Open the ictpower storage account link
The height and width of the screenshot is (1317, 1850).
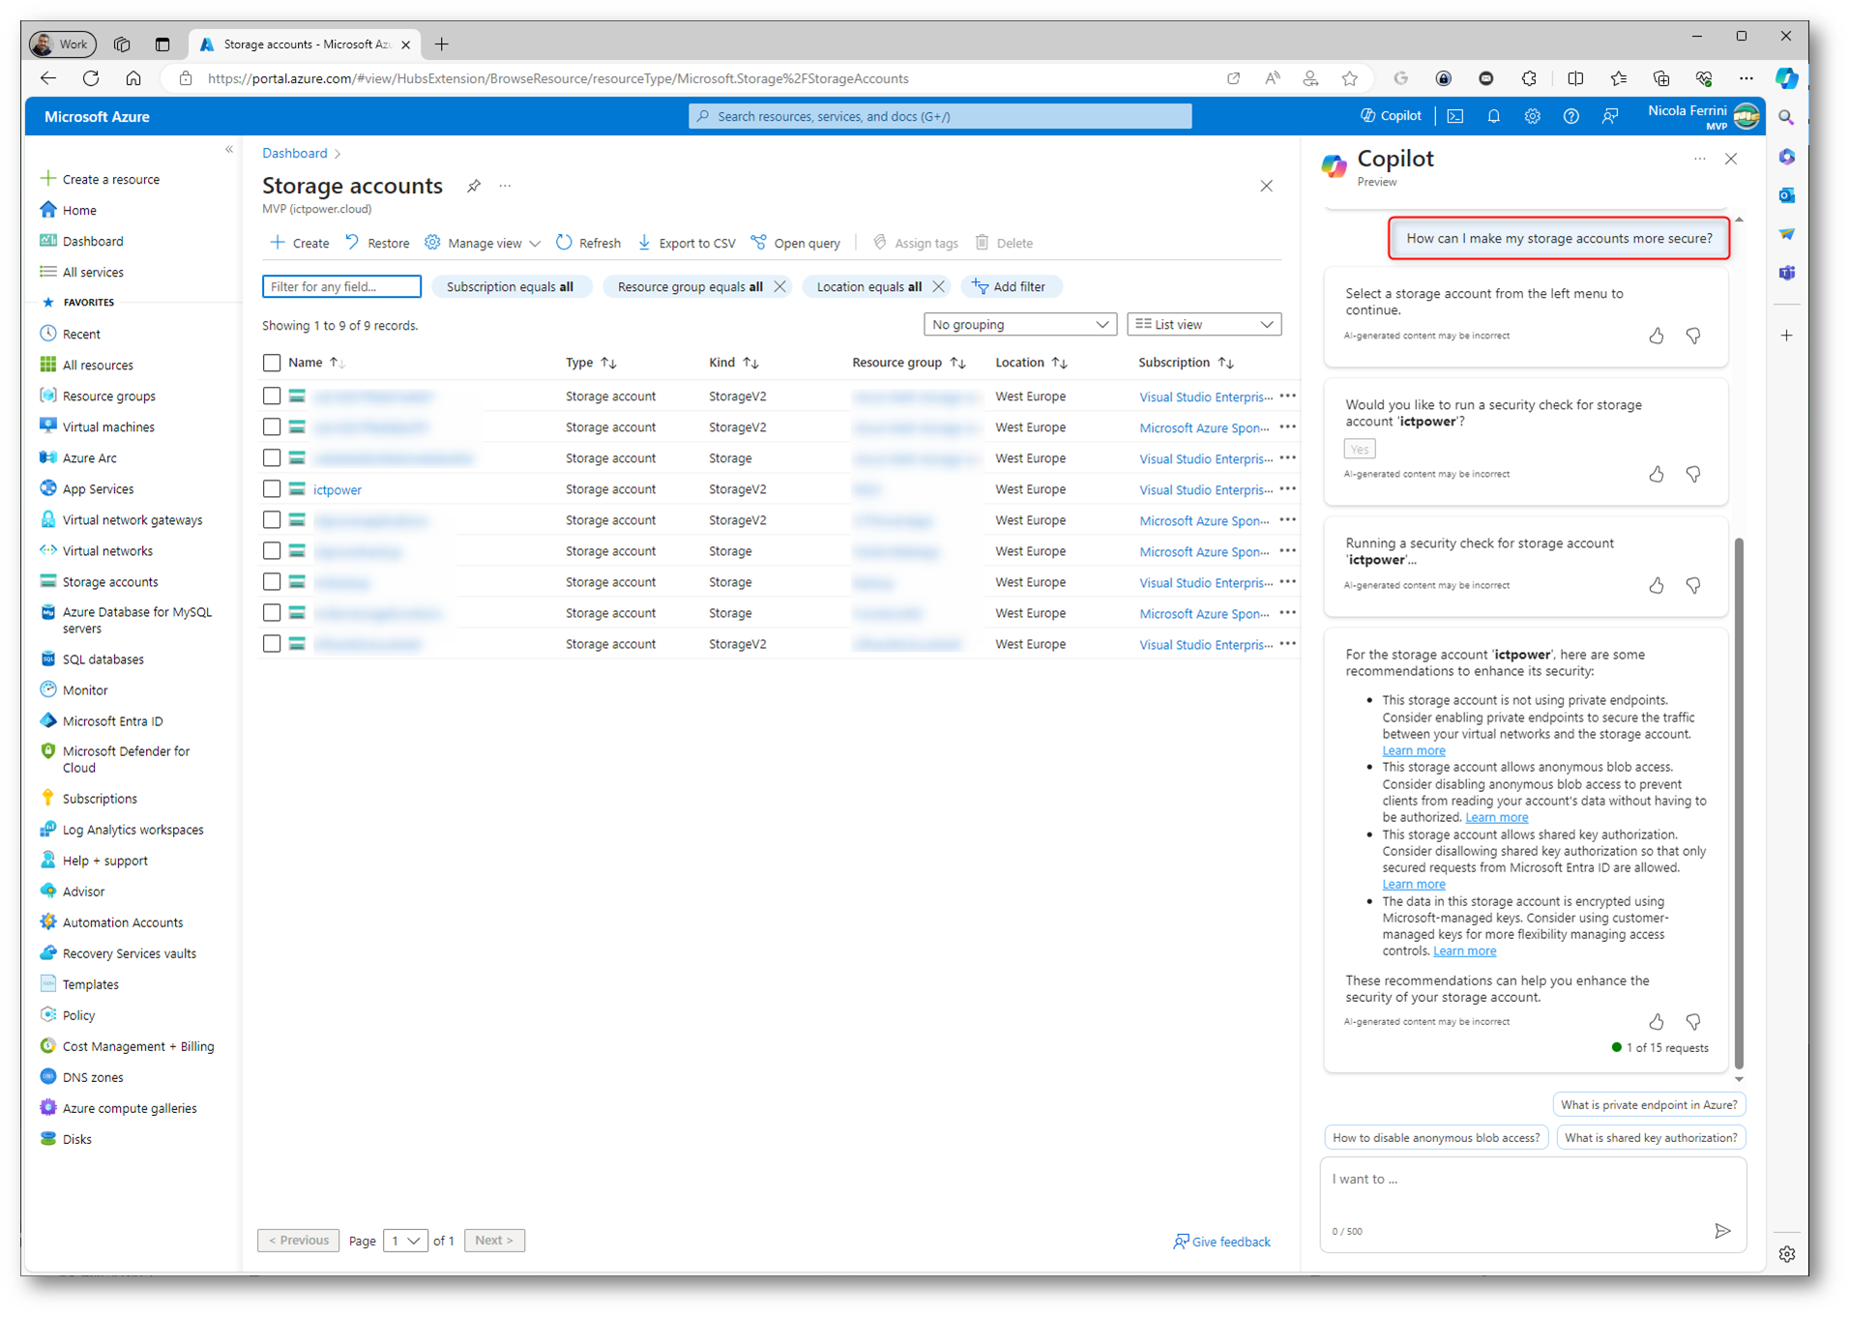coord(337,490)
